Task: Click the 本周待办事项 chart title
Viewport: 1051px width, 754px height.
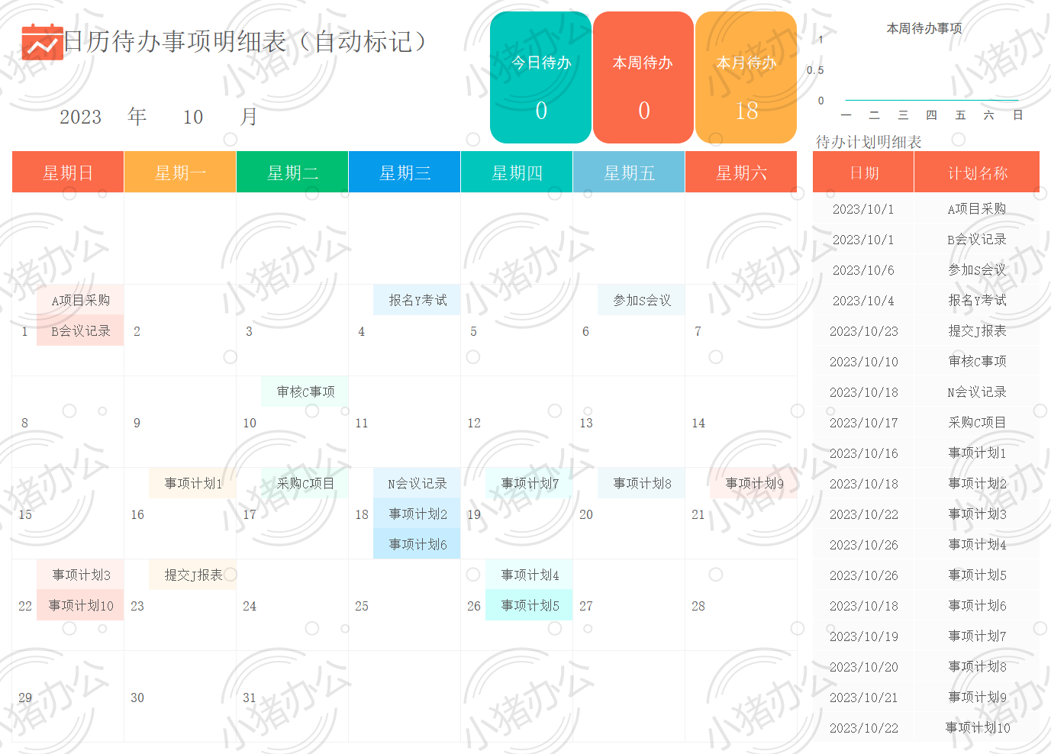Action: [924, 28]
